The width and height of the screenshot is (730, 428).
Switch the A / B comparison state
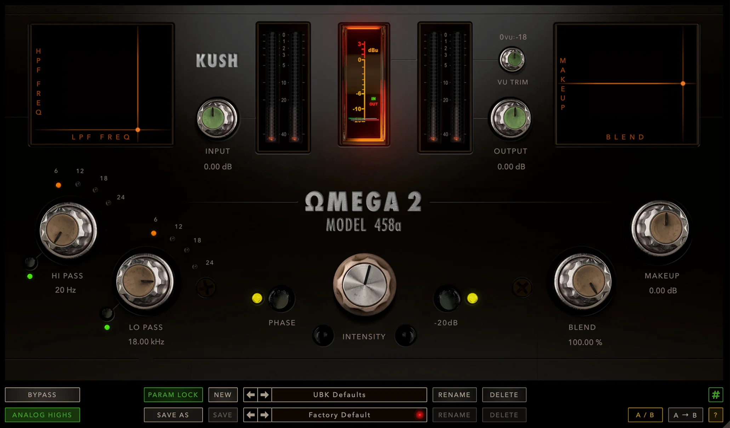coord(645,415)
